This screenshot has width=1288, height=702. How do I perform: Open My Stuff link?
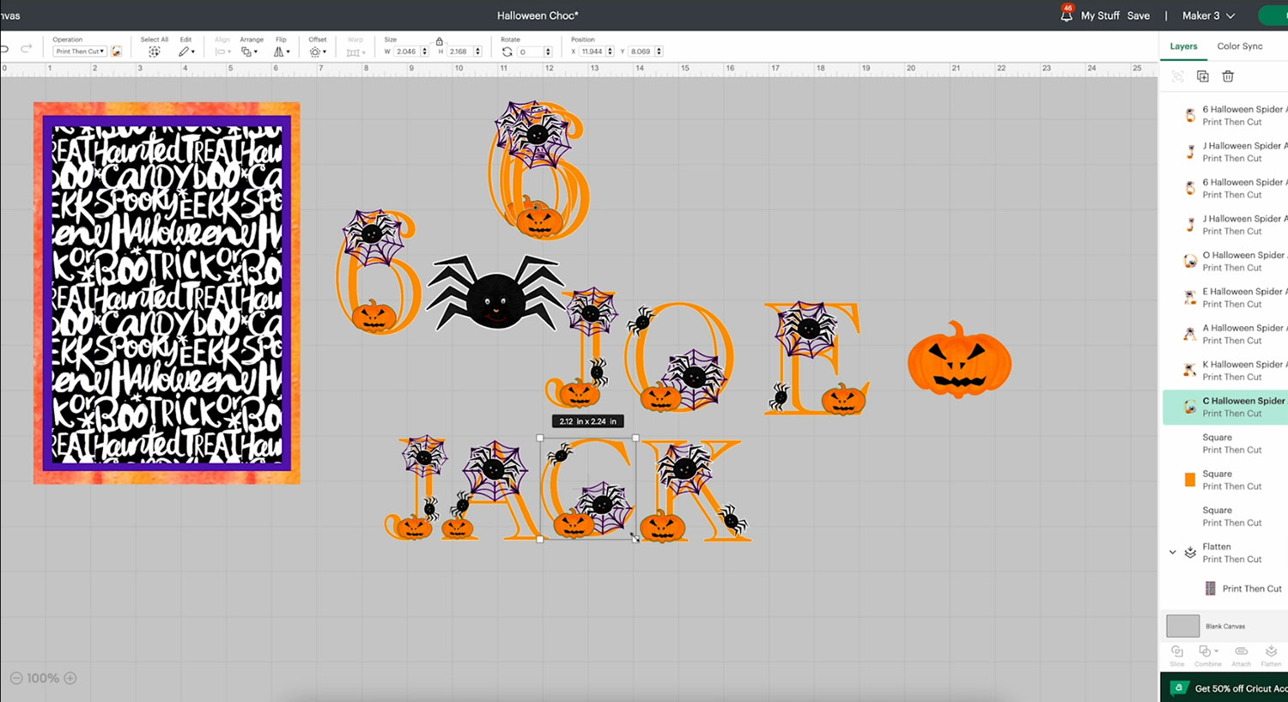(1100, 15)
